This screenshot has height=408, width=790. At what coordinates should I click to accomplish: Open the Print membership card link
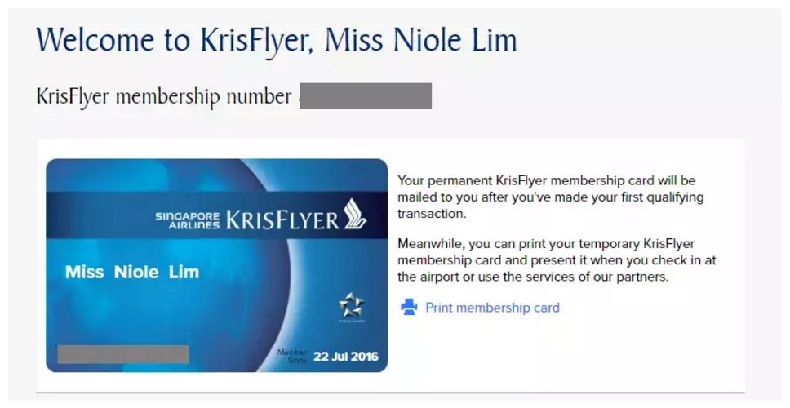click(x=492, y=308)
